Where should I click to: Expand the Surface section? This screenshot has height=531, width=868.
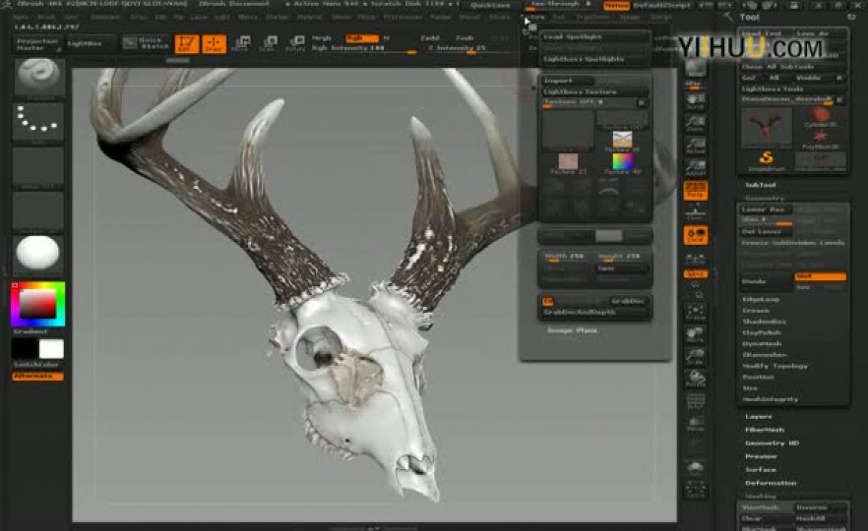(x=760, y=470)
